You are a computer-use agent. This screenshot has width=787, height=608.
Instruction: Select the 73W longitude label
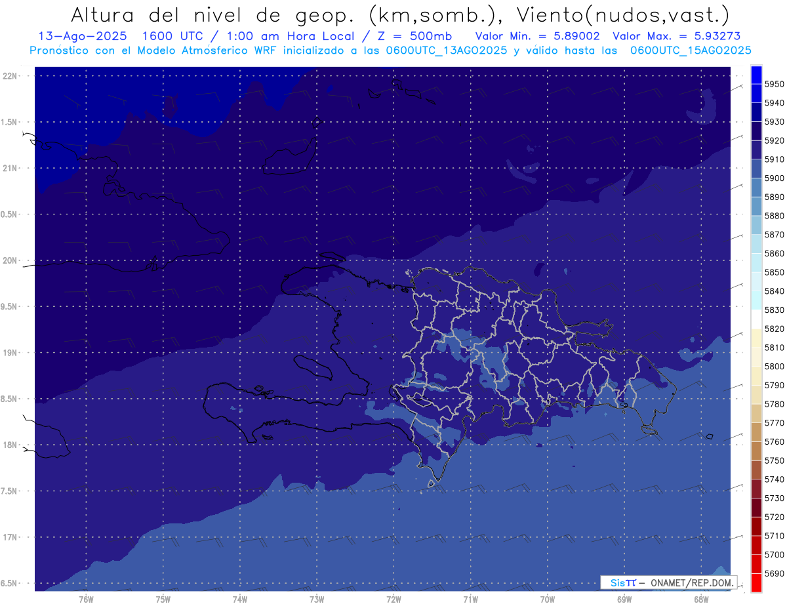click(x=317, y=599)
